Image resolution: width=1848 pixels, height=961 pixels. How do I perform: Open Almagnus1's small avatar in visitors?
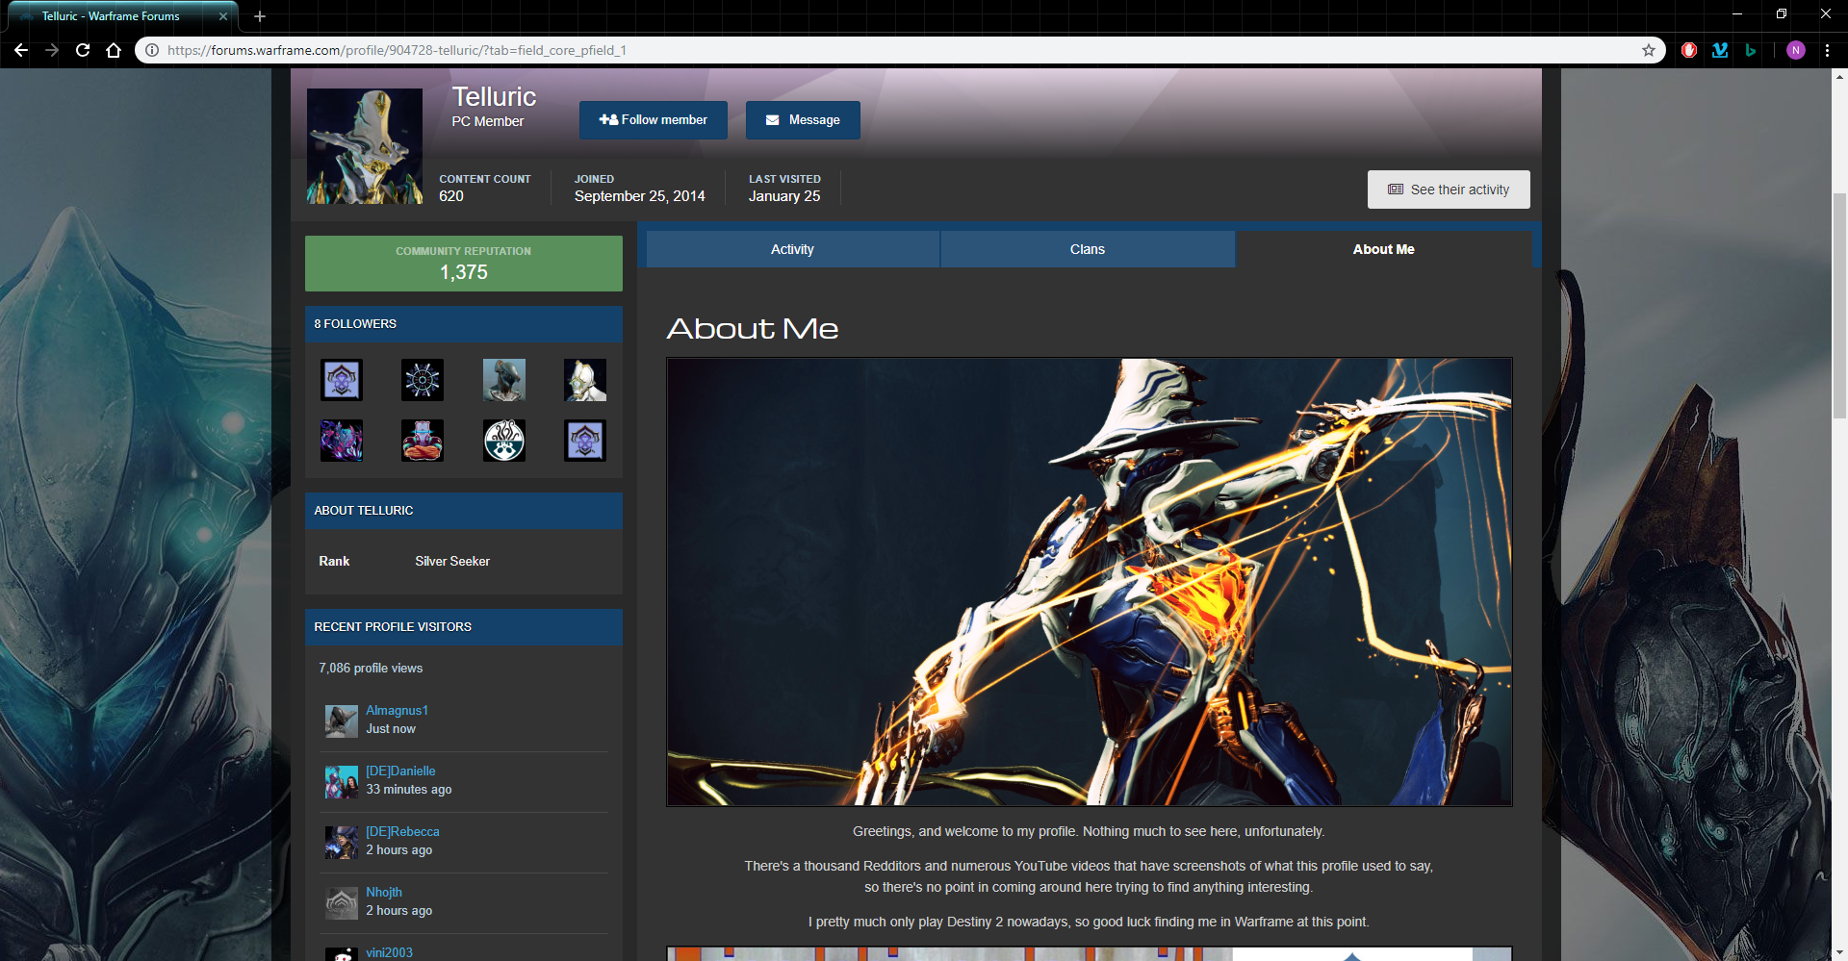point(342,721)
